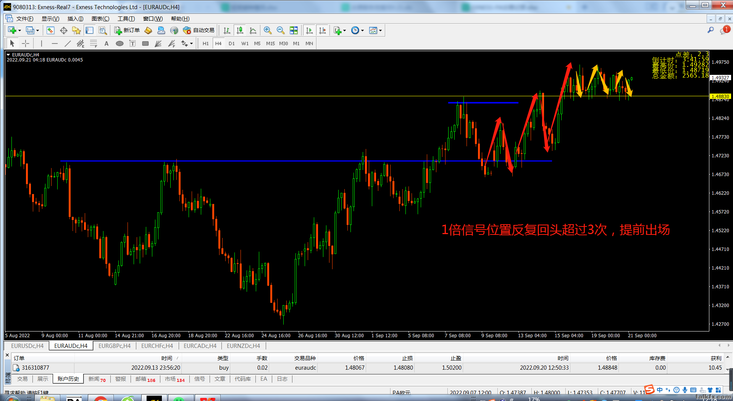The height and width of the screenshot is (401, 733).
Task: Switch timeframe to M15
Action: pos(270,44)
